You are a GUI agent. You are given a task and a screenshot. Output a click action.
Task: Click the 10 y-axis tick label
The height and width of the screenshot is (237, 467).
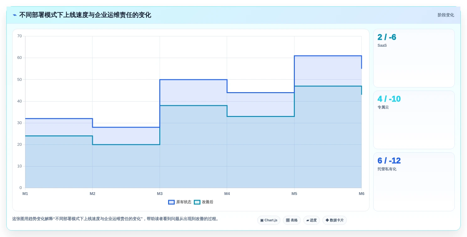[x=19, y=166]
